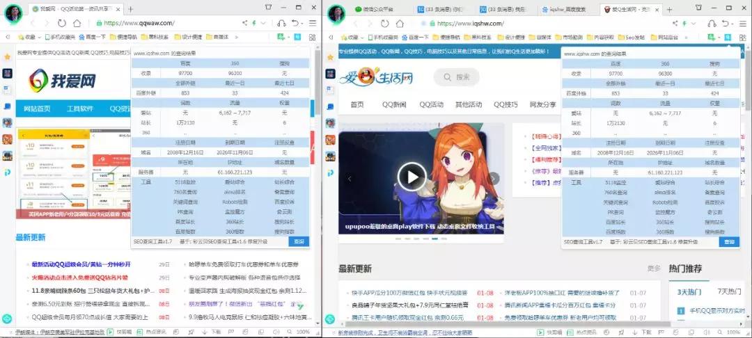Click 网站首页 on 我爱网 navigation
The image size is (752, 338).
pyautogui.click(x=37, y=108)
